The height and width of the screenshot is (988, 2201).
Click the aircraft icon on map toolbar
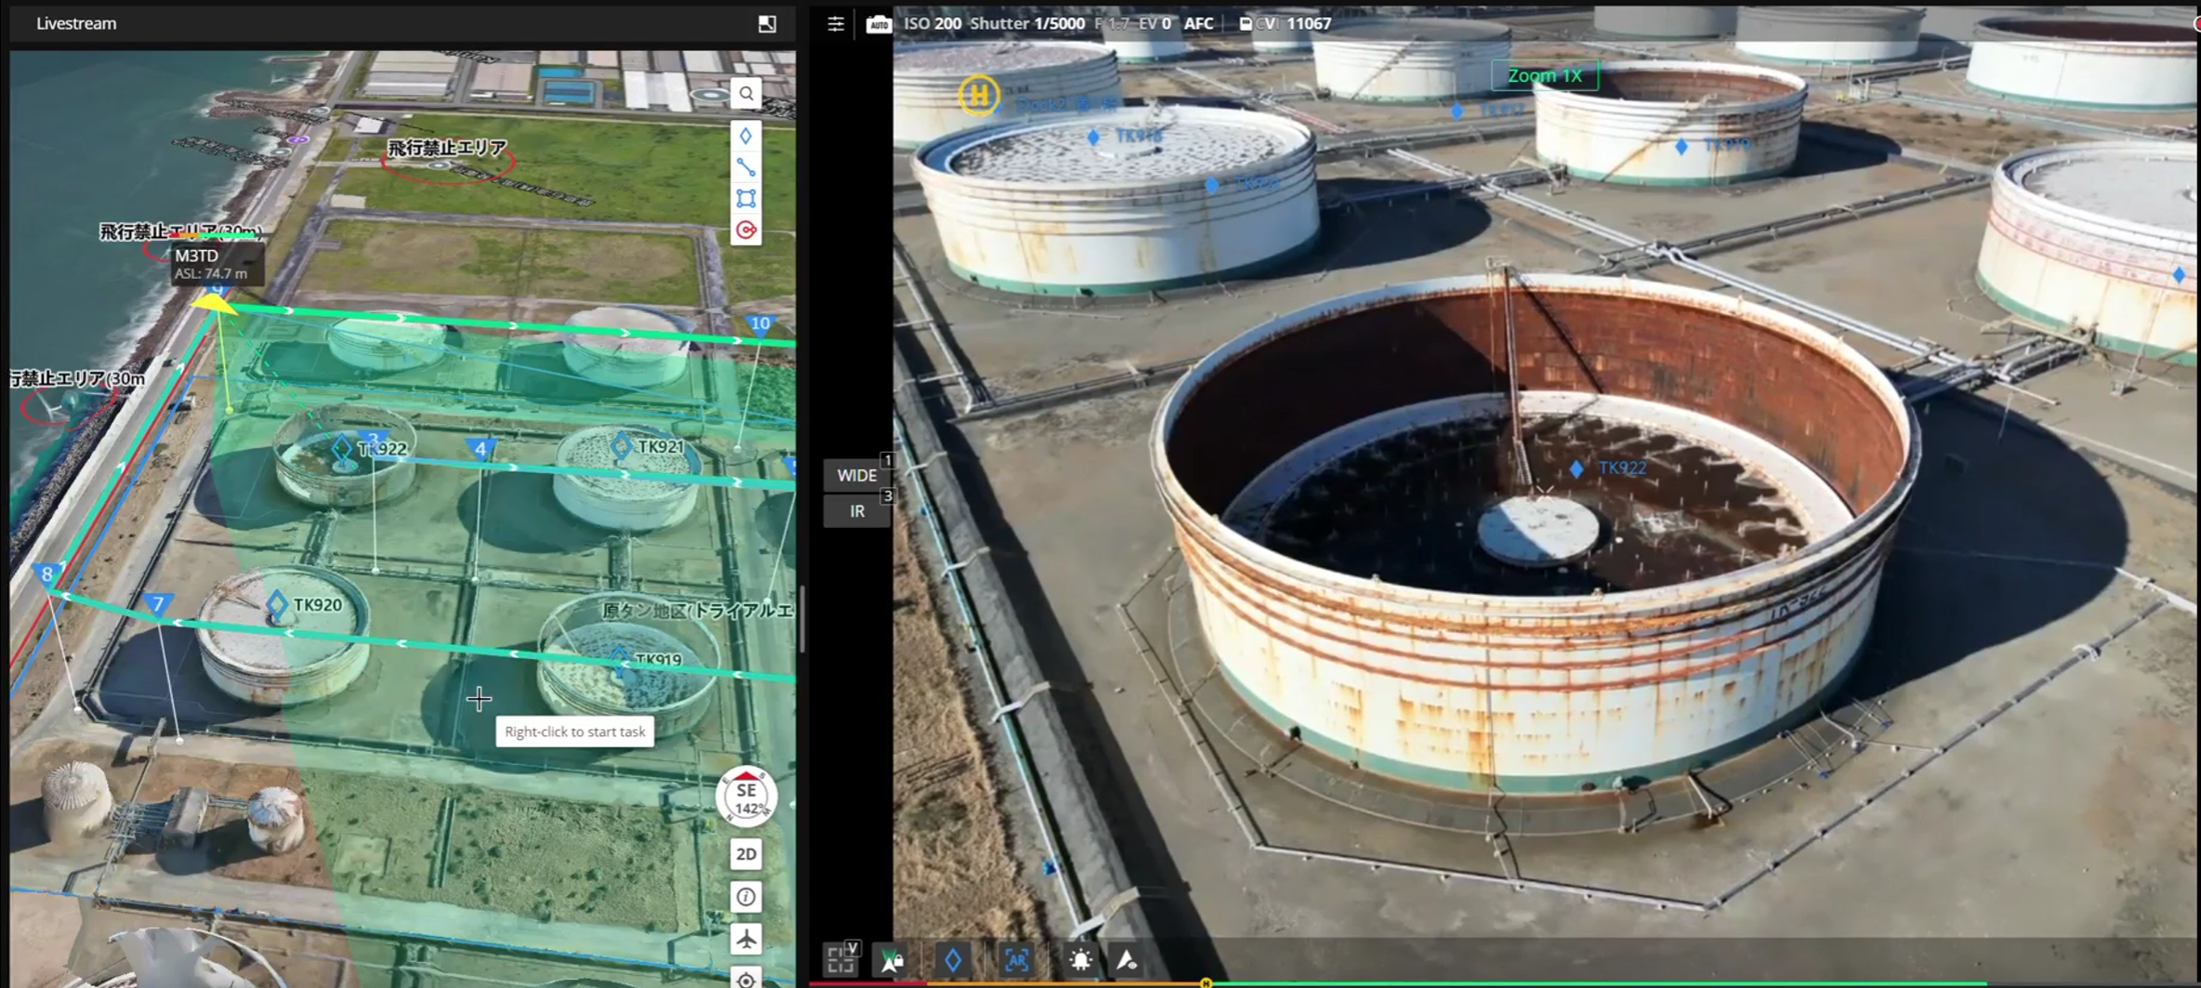click(745, 939)
